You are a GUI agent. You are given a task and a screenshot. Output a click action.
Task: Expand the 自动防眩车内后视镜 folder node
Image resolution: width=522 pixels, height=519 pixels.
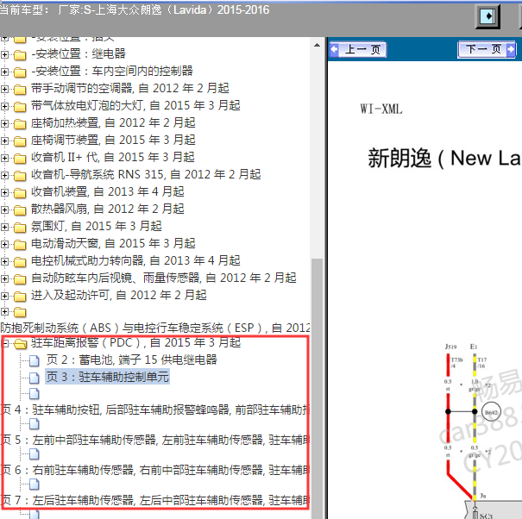(4, 279)
